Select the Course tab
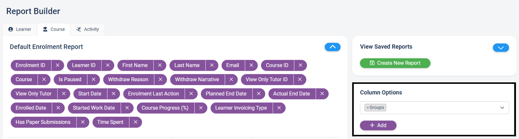 point(54,29)
